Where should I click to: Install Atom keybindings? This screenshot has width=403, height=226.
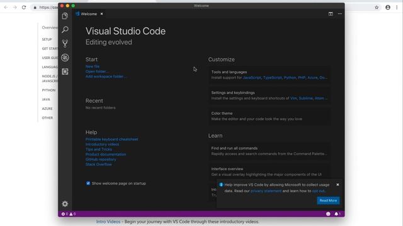tap(319, 98)
